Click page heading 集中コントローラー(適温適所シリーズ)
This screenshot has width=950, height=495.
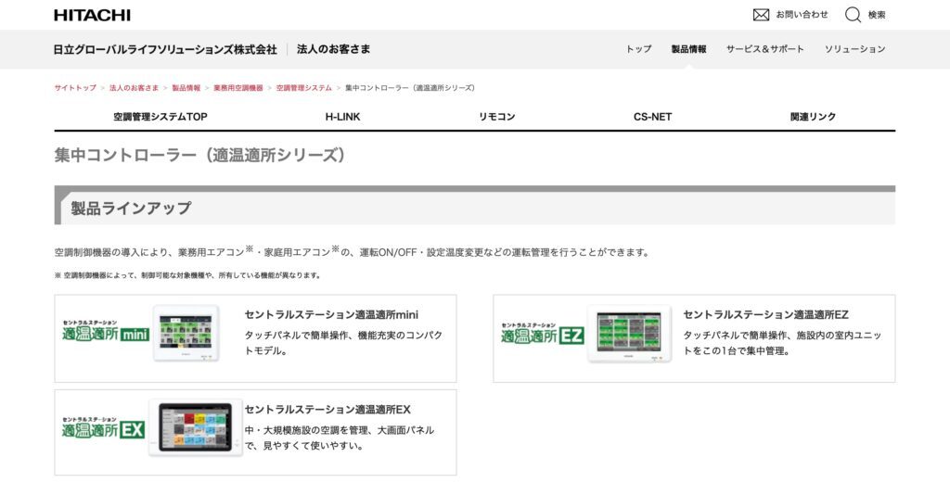[200, 156]
